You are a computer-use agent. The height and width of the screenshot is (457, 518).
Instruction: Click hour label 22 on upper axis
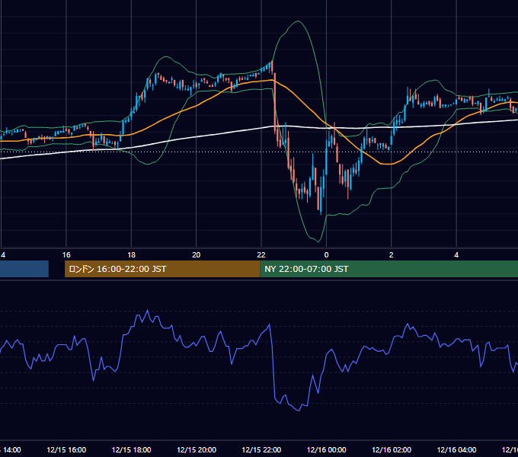point(261,255)
